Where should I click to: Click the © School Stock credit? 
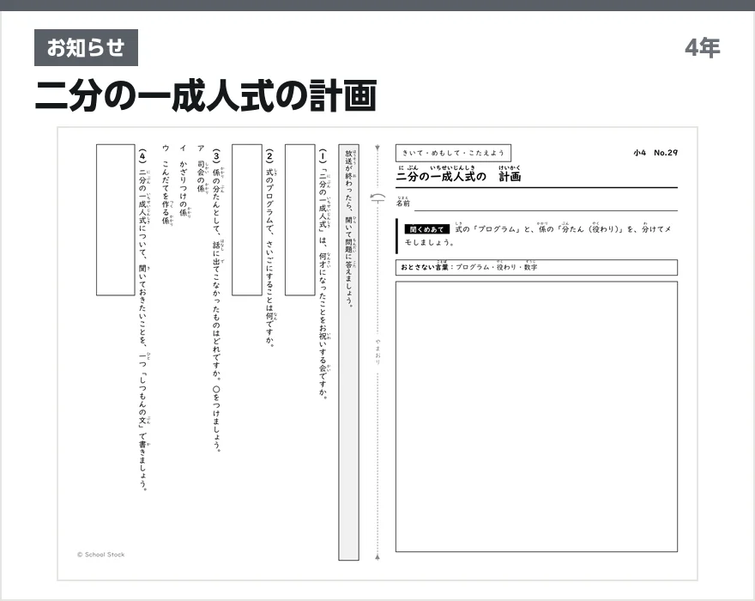point(100,555)
